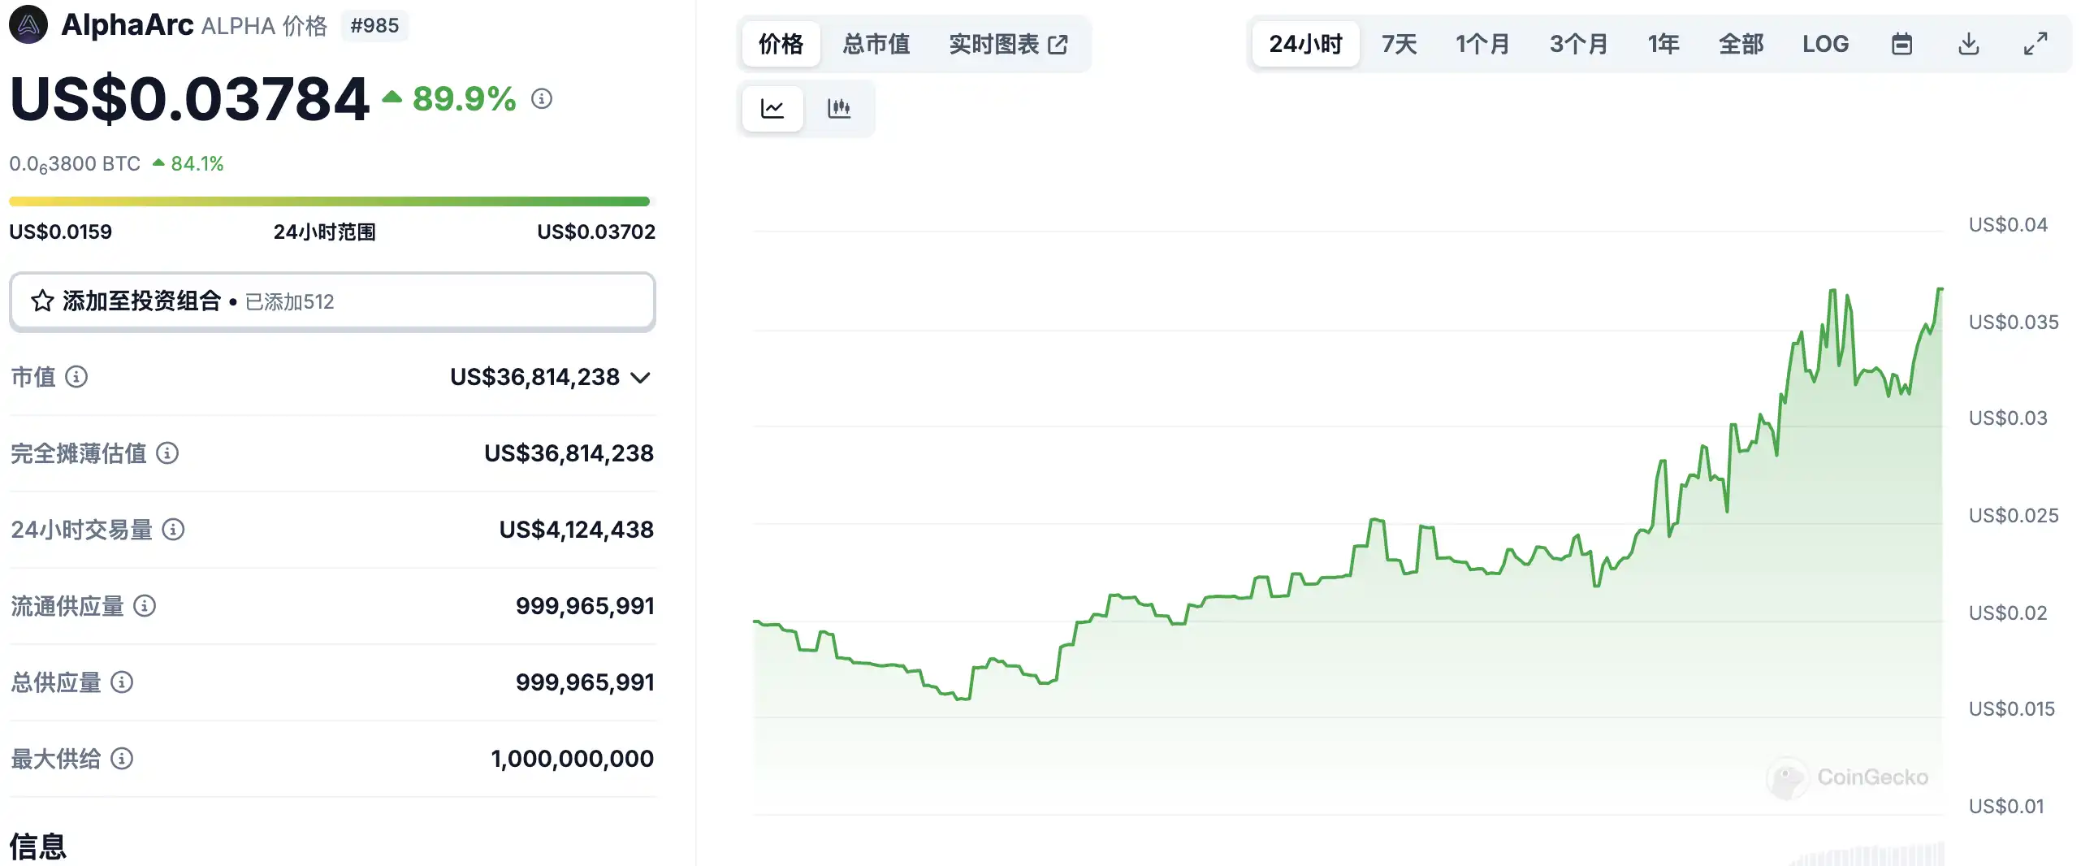Expand the market cap dropdown chevron

click(x=641, y=378)
